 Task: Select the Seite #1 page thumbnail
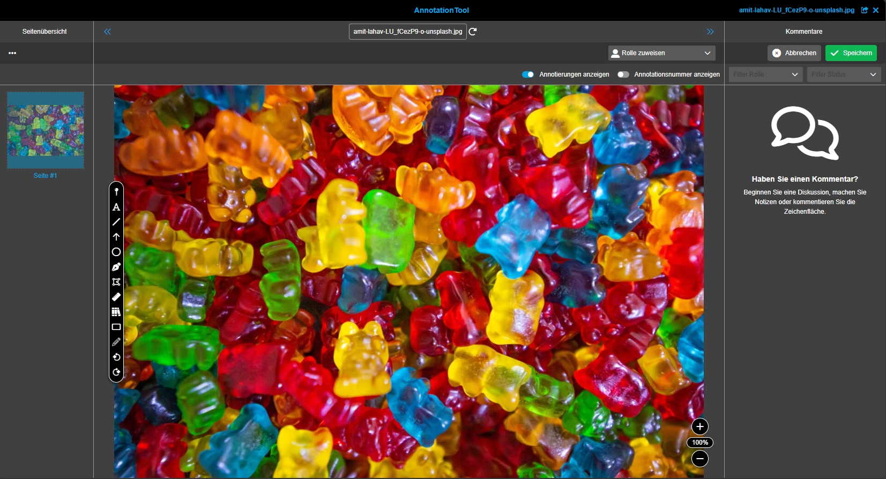point(46,130)
